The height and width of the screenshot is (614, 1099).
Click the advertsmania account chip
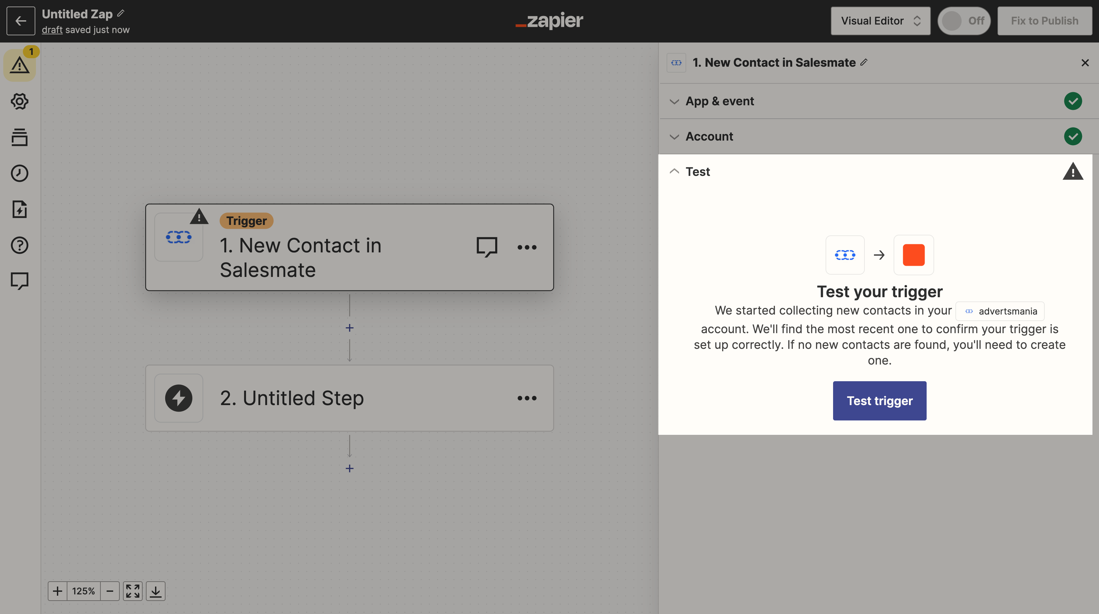1000,311
